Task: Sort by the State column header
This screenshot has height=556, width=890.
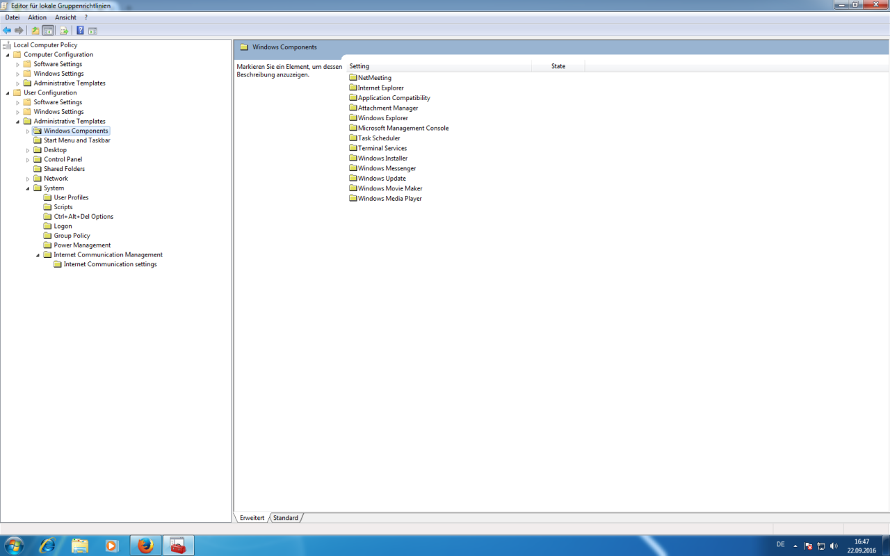Action: pos(558,66)
